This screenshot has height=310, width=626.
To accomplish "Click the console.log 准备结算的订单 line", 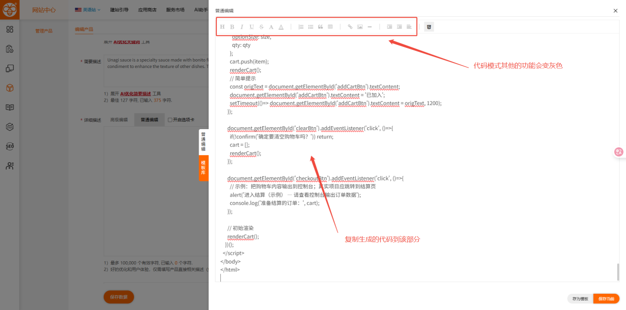I will coord(274,203).
